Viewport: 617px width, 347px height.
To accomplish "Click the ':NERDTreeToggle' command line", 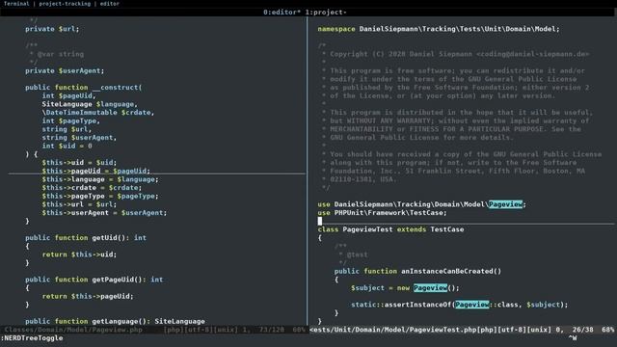I will tap(32, 338).
